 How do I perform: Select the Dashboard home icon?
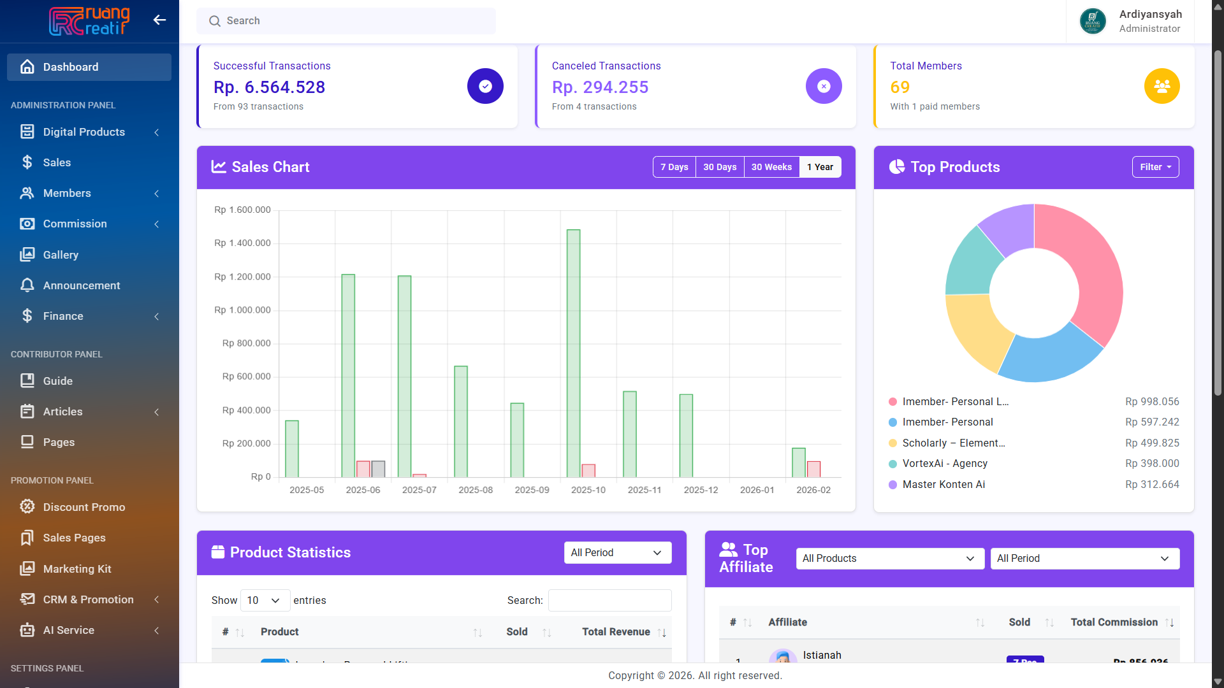pos(27,67)
